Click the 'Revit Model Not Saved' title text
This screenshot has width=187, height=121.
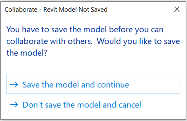(75, 10)
